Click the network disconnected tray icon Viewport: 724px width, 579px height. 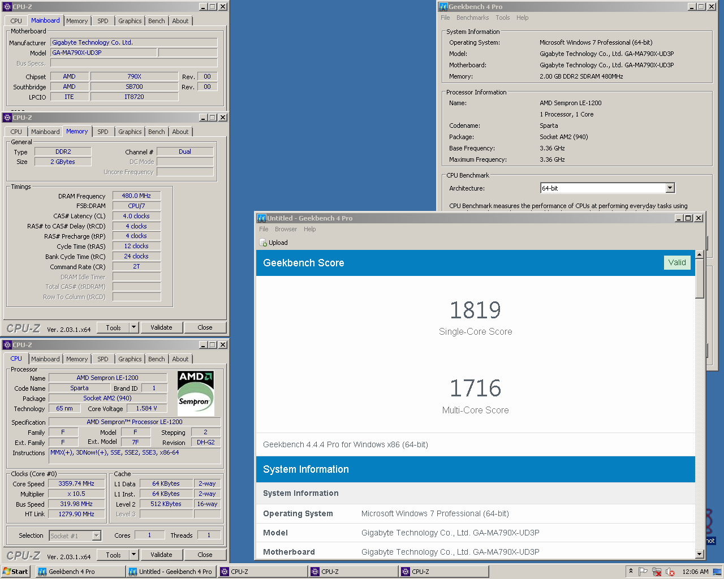(657, 572)
